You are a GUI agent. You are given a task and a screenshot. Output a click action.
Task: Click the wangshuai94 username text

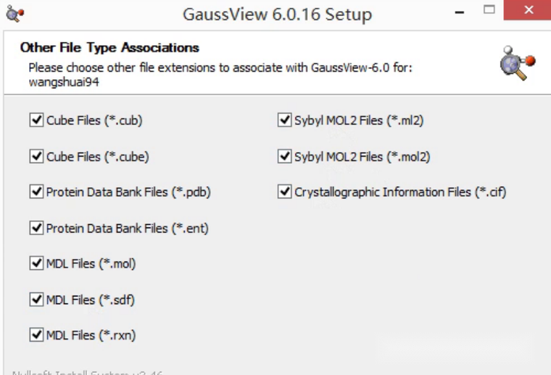[64, 82]
